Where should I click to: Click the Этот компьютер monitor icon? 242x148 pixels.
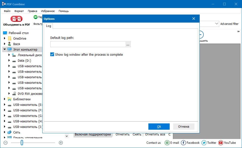10,49
